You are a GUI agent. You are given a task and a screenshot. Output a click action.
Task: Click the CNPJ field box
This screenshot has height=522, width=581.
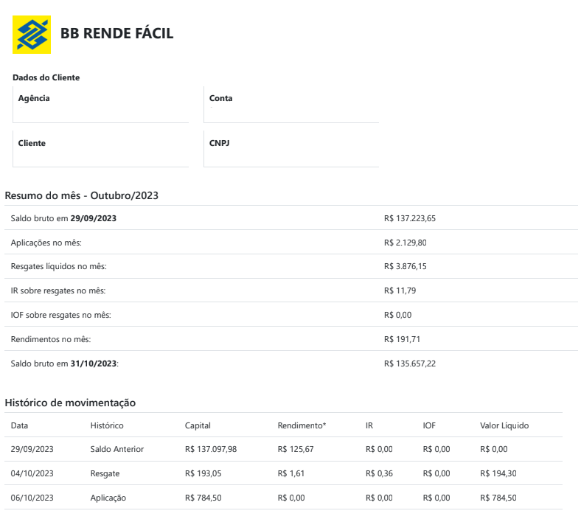coord(291,148)
